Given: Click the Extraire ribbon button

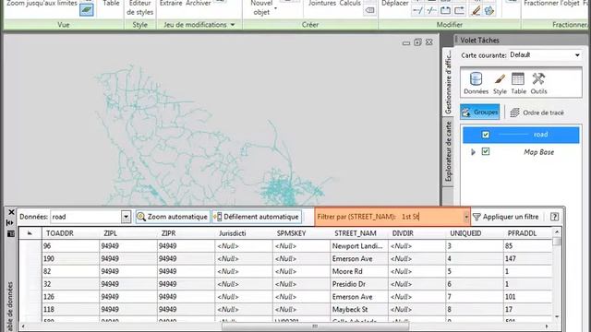Looking at the screenshot, I should [170, 4].
